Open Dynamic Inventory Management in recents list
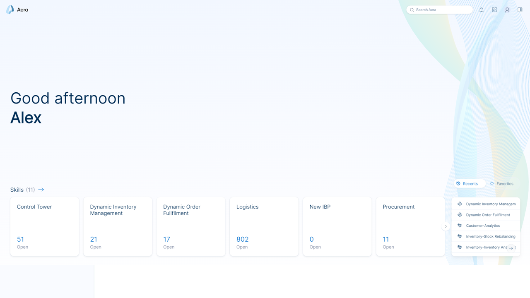530x298 pixels. pos(486,204)
